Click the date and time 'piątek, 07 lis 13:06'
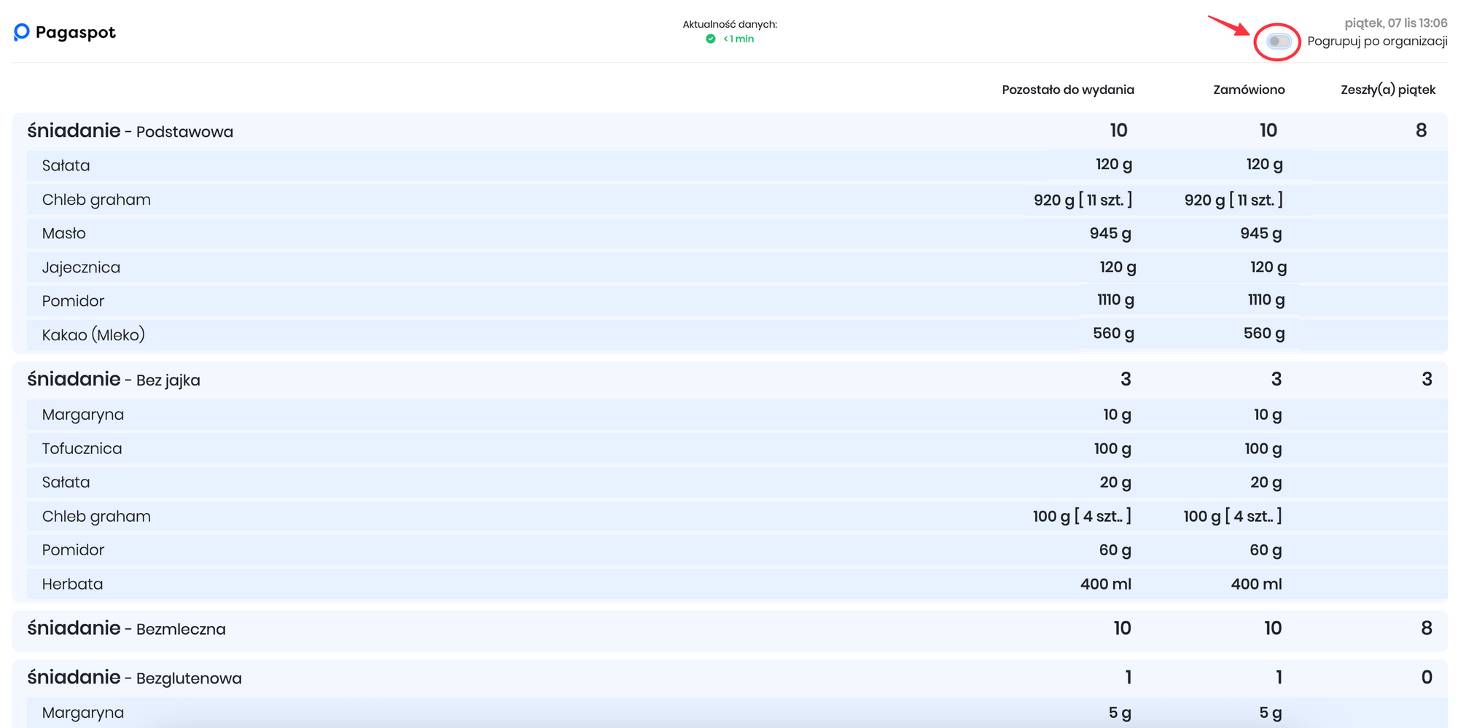This screenshot has height=728, width=1458. coord(1395,23)
